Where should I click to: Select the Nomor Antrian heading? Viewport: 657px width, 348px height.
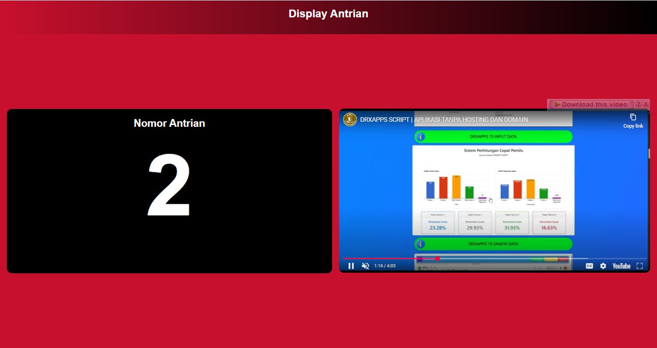(169, 123)
